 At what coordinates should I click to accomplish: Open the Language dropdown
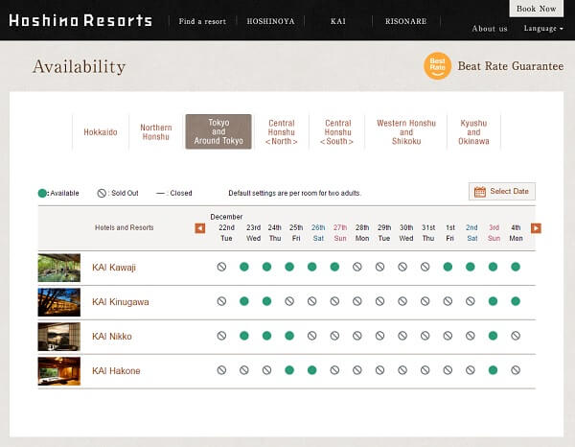tap(542, 29)
